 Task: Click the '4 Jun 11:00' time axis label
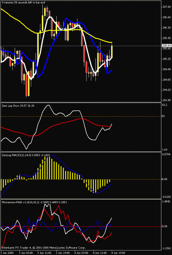(x=100, y=253)
